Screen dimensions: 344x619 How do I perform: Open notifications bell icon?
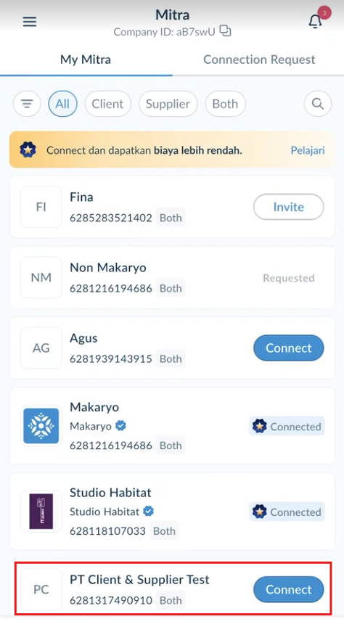coord(315,21)
